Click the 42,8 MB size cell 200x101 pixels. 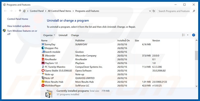click(x=146, y=86)
